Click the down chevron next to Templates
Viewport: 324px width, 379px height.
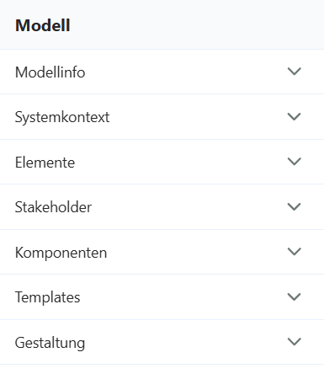point(295,296)
